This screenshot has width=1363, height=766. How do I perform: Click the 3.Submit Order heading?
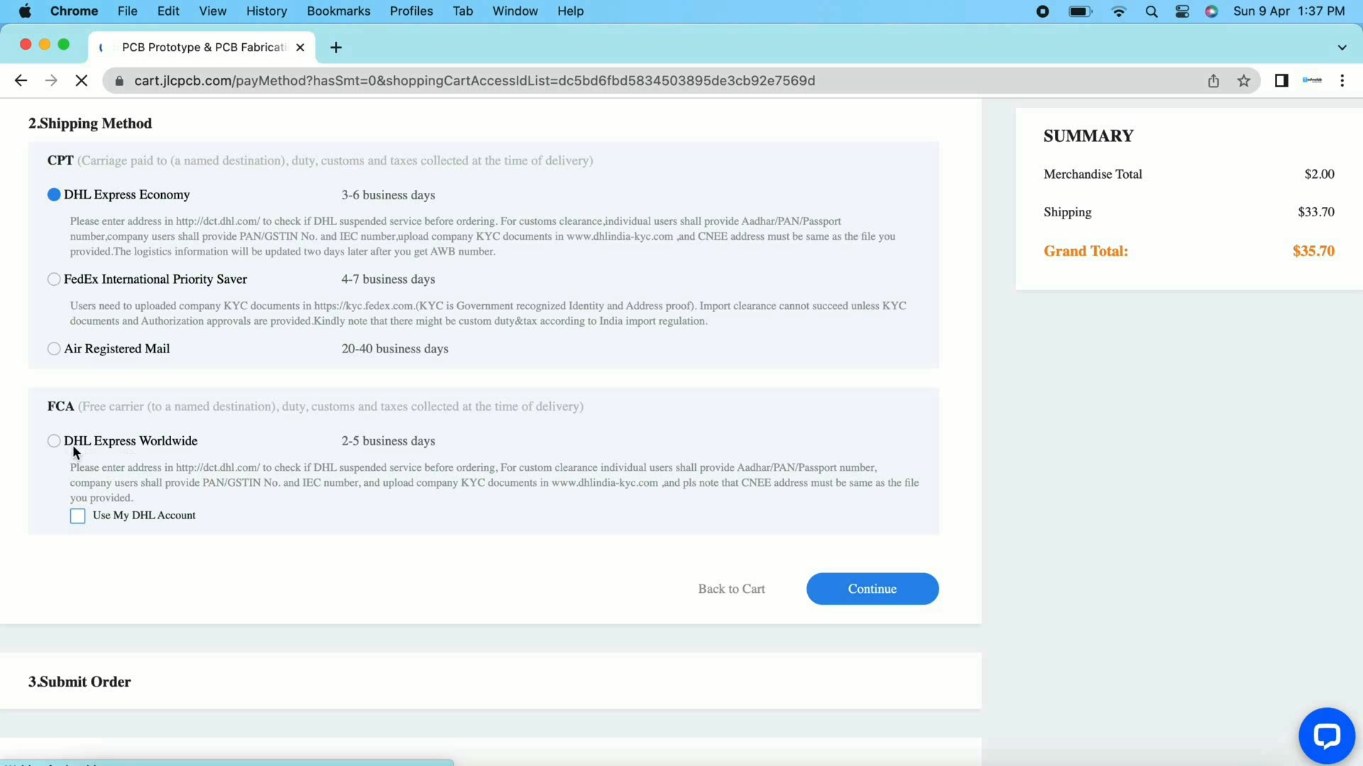(x=80, y=682)
